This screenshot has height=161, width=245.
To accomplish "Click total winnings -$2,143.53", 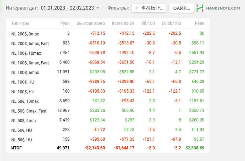I will 95,148.
